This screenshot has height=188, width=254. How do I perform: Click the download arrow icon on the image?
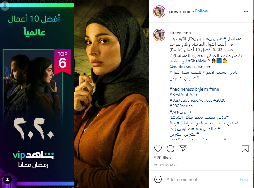pos(5,6)
